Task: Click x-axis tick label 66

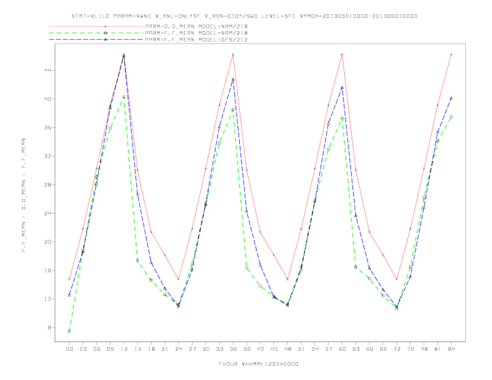Action: tap(370, 349)
